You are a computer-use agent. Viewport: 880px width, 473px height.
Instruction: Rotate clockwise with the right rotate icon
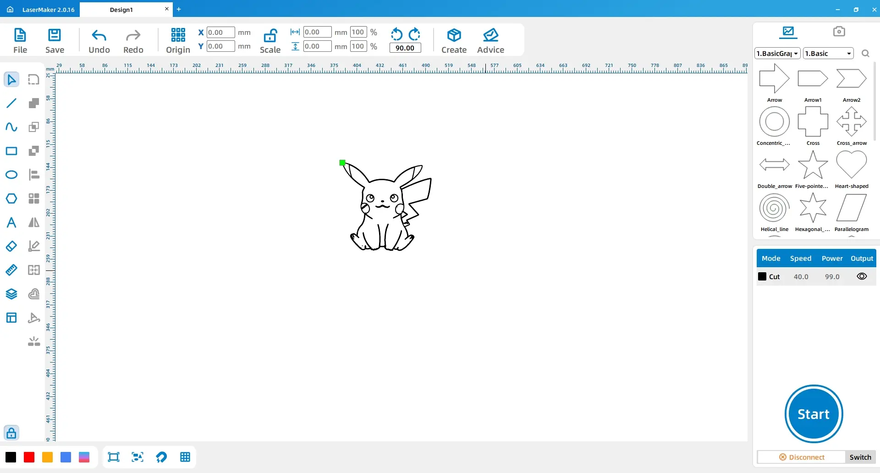414,34
